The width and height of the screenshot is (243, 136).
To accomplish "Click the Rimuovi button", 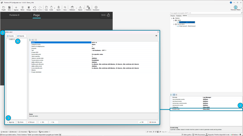I will point(31,122).
